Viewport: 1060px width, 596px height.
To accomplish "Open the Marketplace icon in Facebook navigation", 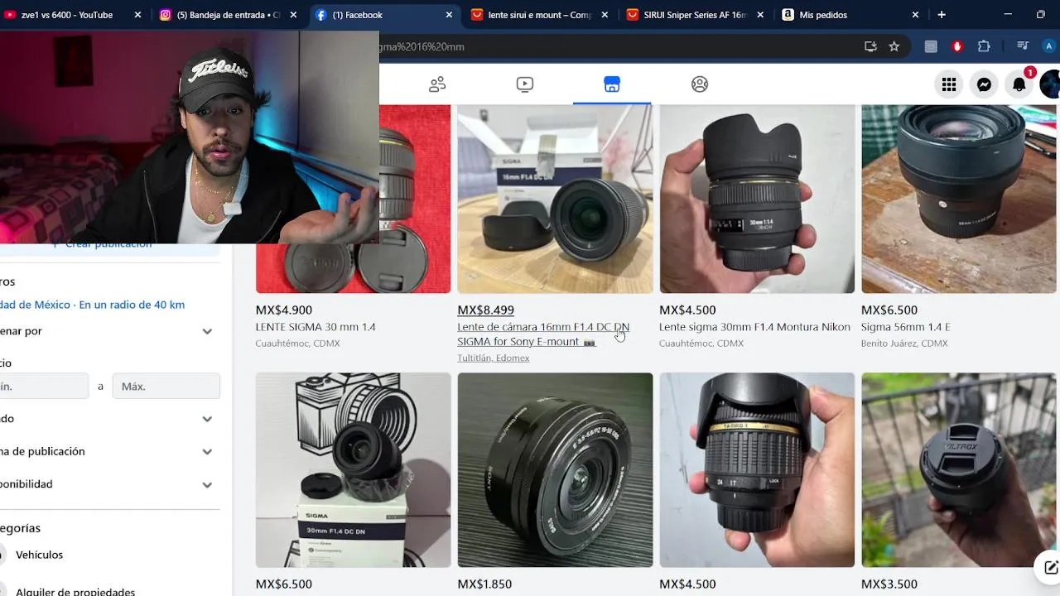I will (x=612, y=84).
